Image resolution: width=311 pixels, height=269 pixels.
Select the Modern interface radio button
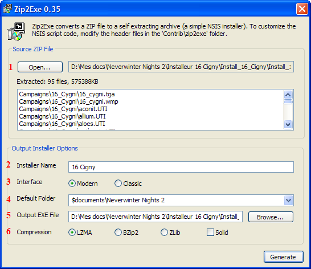click(x=72, y=184)
